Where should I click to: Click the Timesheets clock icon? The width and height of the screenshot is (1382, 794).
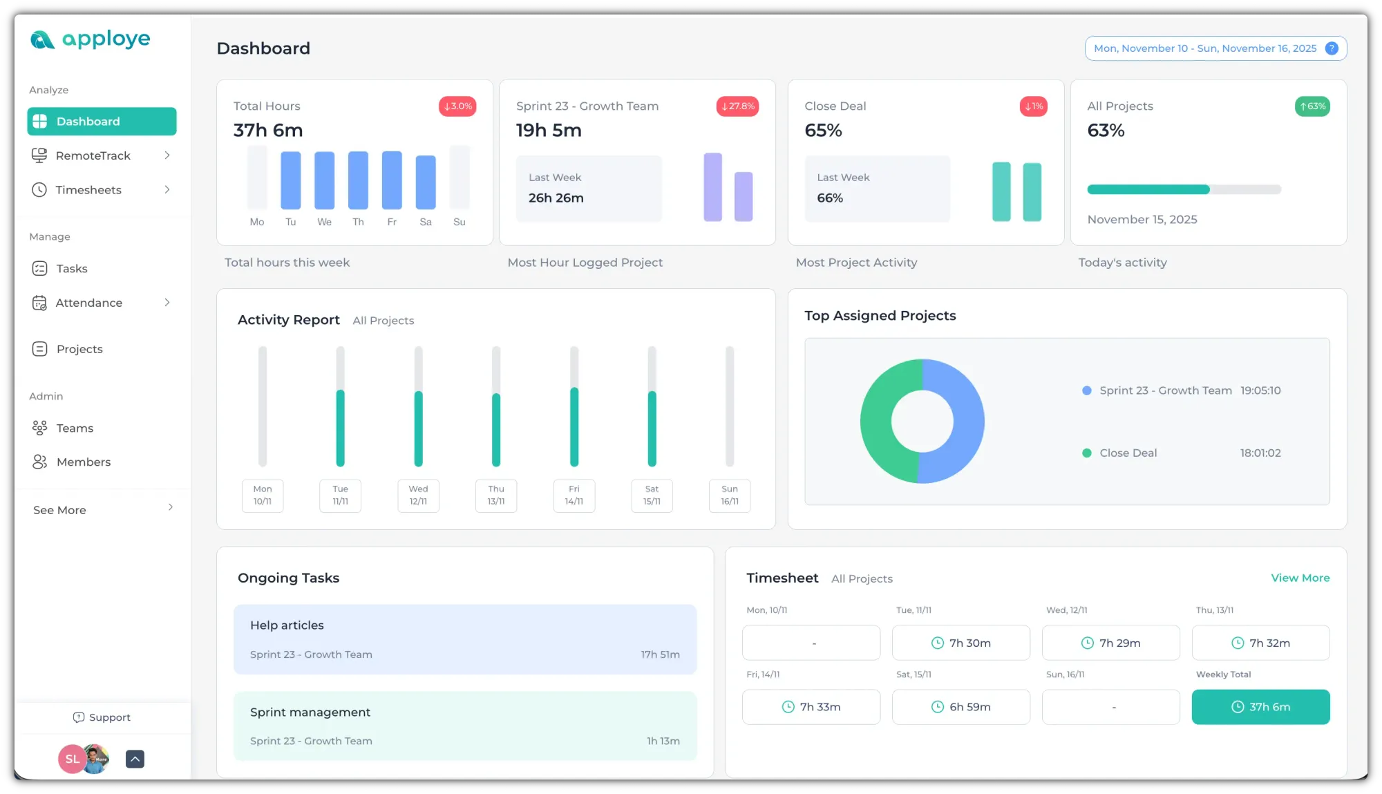[39, 190]
